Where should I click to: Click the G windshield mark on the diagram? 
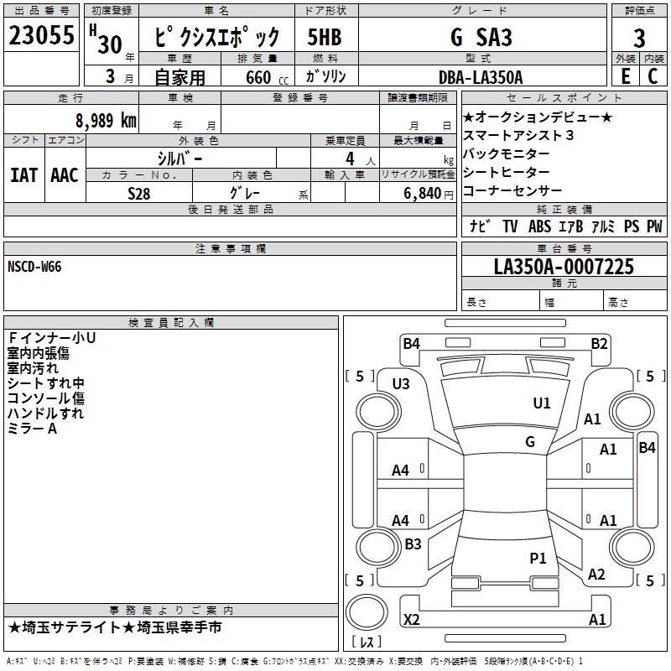coord(530,441)
